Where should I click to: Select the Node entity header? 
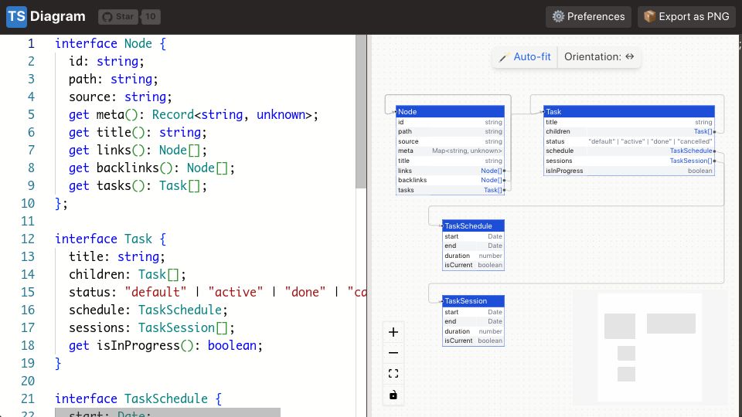pyautogui.click(x=450, y=111)
